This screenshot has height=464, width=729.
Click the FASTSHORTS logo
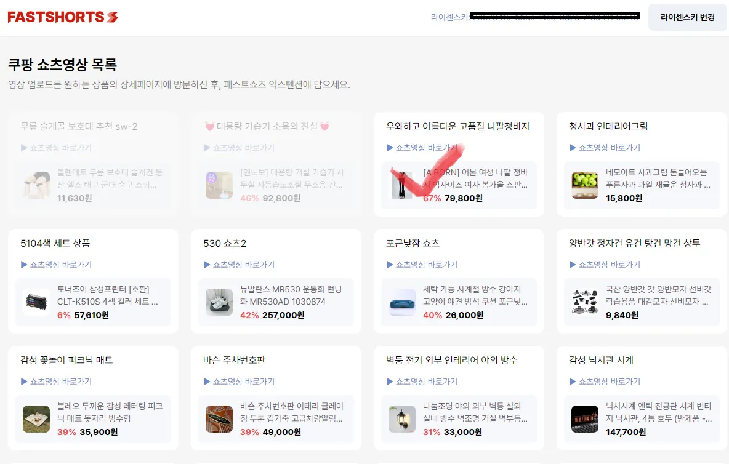coord(63,17)
